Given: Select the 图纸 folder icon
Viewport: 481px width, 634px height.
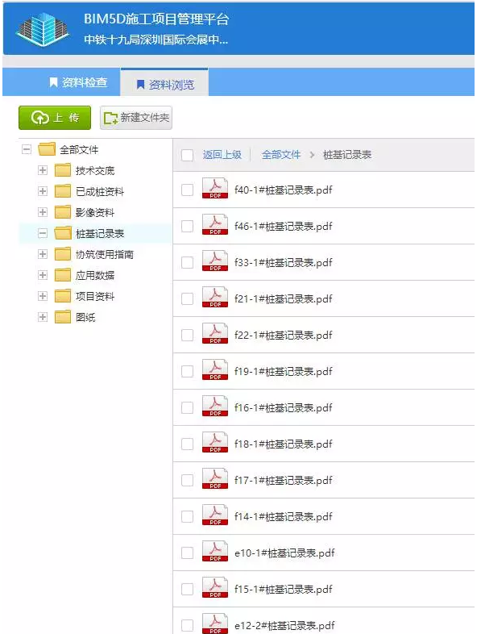Looking at the screenshot, I should pyautogui.click(x=63, y=318).
